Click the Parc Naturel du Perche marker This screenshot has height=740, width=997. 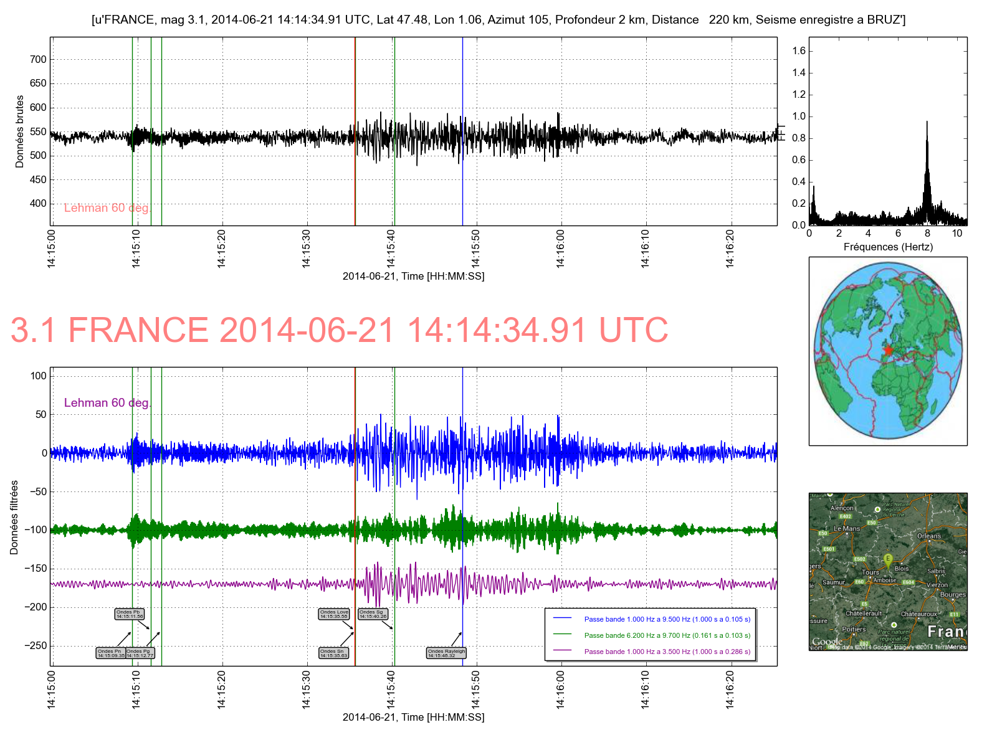coord(878,510)
